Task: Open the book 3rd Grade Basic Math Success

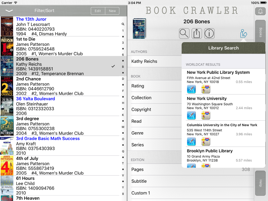Action: [x=48, y=139]
